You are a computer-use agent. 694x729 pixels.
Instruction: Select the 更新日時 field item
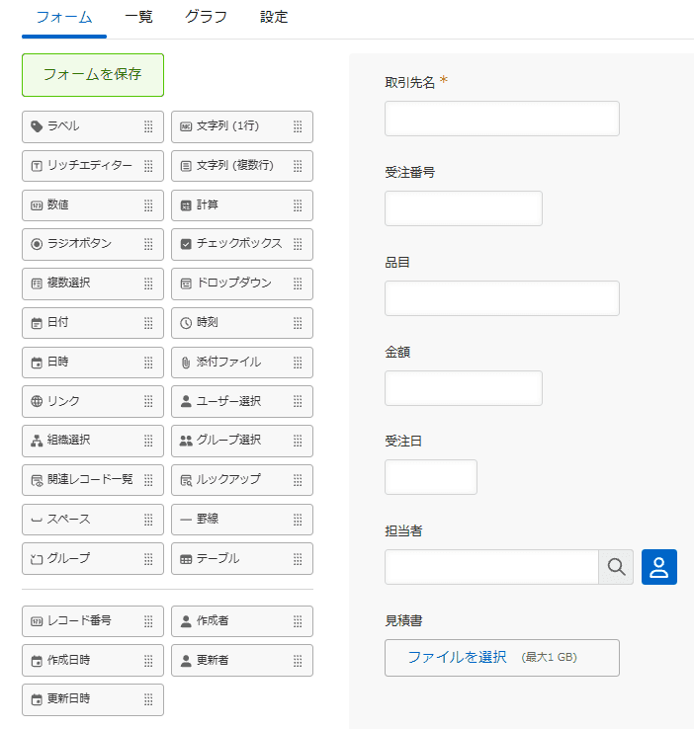point(93,699)
